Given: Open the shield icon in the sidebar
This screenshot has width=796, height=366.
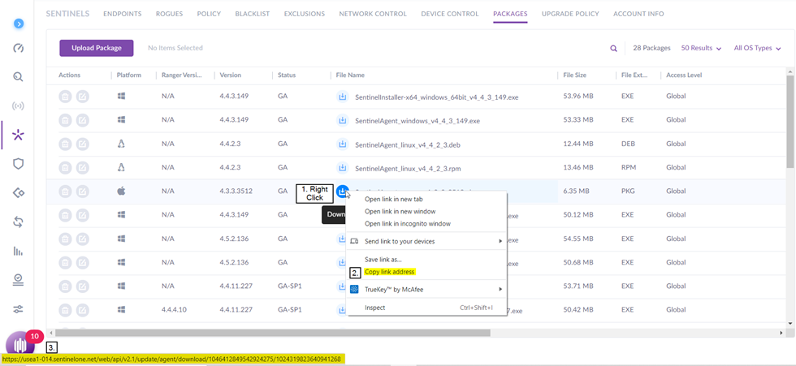Looking at the screenshot, I should [18, 164].
